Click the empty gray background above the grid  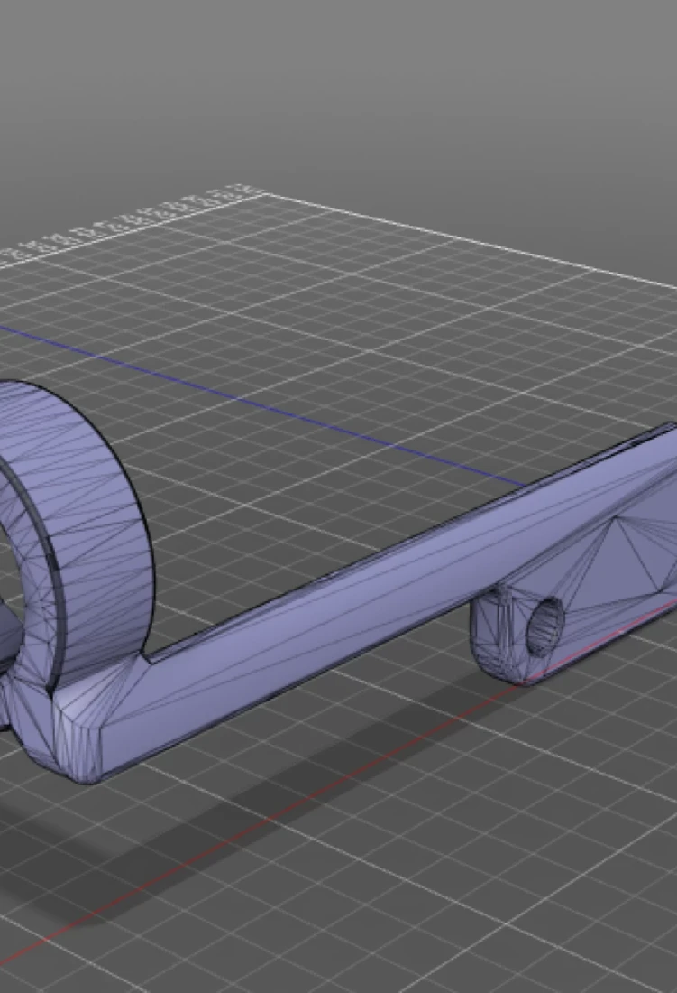point(361,90)
